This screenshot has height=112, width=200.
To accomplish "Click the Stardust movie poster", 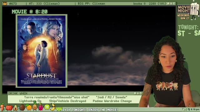I will pyautogui.click(x=42, y=51).
